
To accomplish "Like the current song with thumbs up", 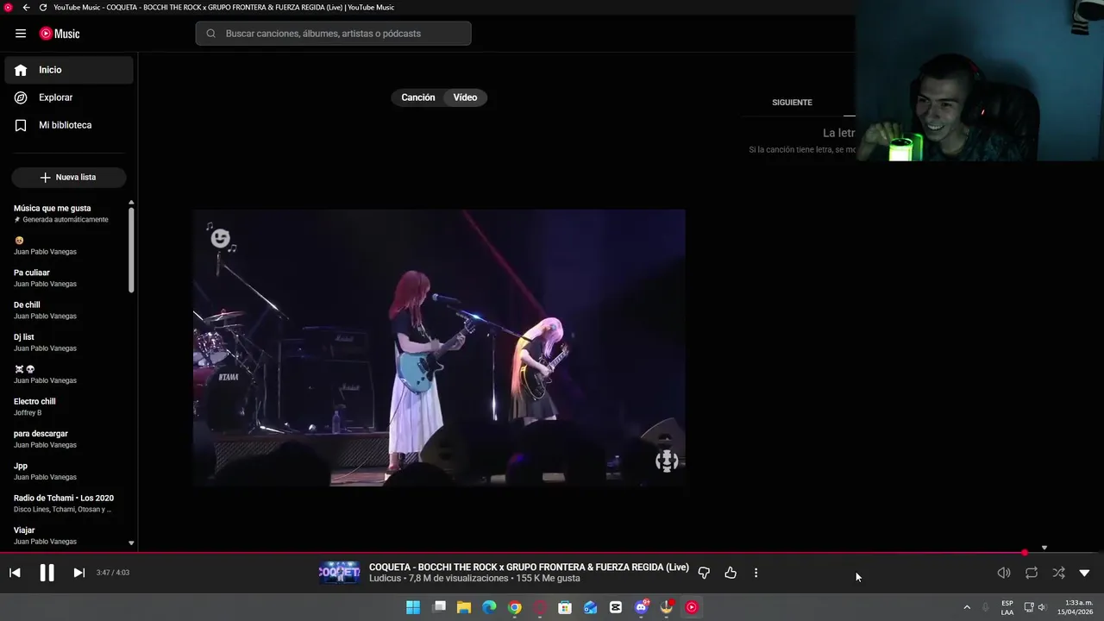I will 731,573.
